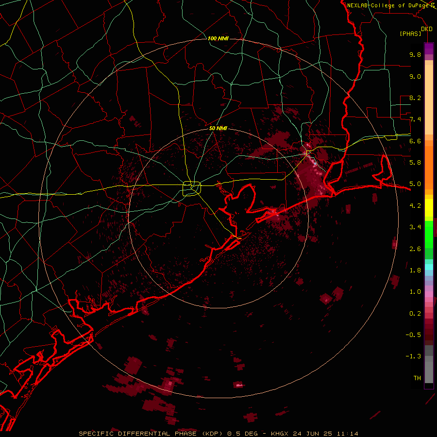Click the 1.0 value on the color scale
The width and height of the screenshot is (437, 437).
click(x=415, y=292)
